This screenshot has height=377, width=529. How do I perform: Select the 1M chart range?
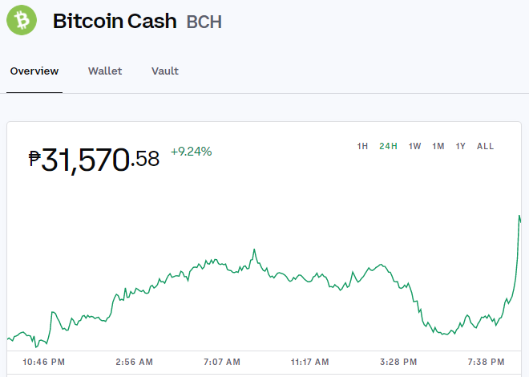click(x=438, y=146)
